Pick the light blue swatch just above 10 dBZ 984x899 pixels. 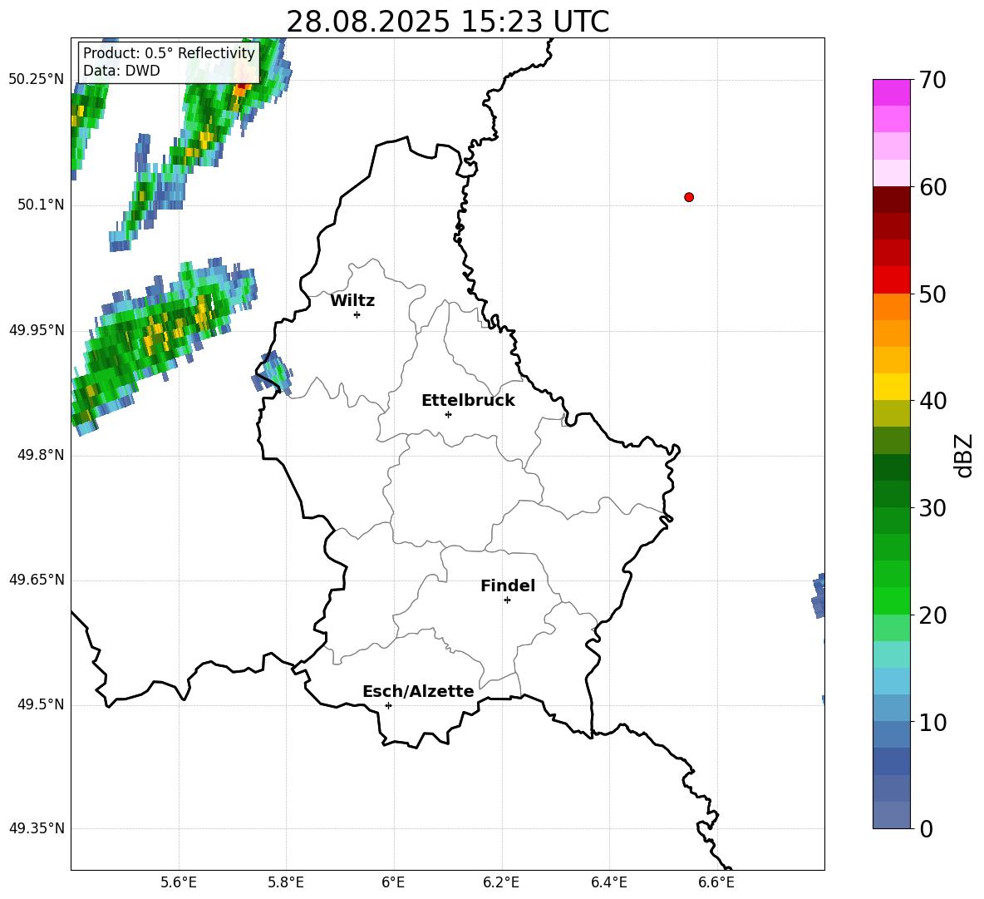[891, 708]
